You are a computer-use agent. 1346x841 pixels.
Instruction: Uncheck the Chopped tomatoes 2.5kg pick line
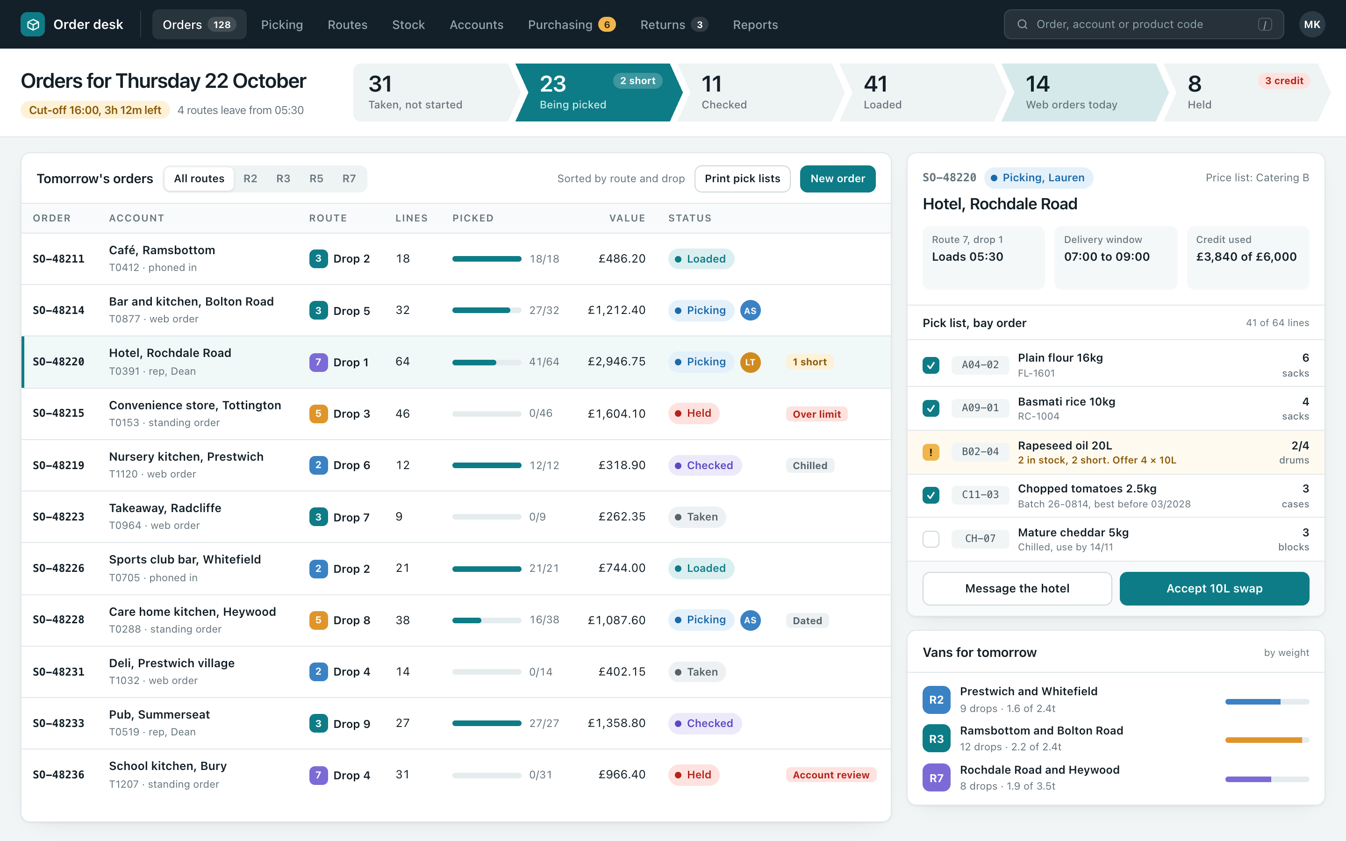click(x=931, y=495)
